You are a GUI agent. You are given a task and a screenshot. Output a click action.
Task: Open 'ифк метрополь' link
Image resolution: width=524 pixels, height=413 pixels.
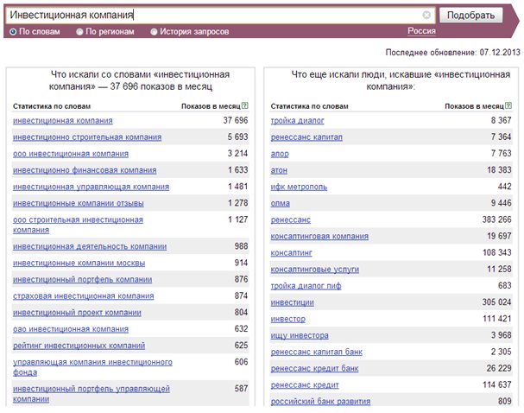point(299,187)
